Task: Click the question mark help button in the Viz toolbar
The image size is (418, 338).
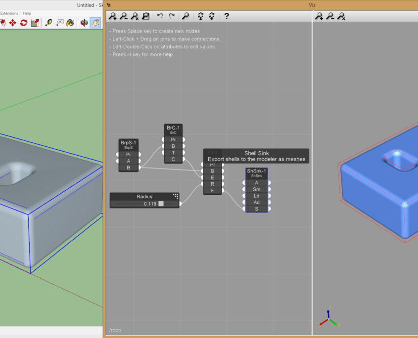Action: pos(226,16)
